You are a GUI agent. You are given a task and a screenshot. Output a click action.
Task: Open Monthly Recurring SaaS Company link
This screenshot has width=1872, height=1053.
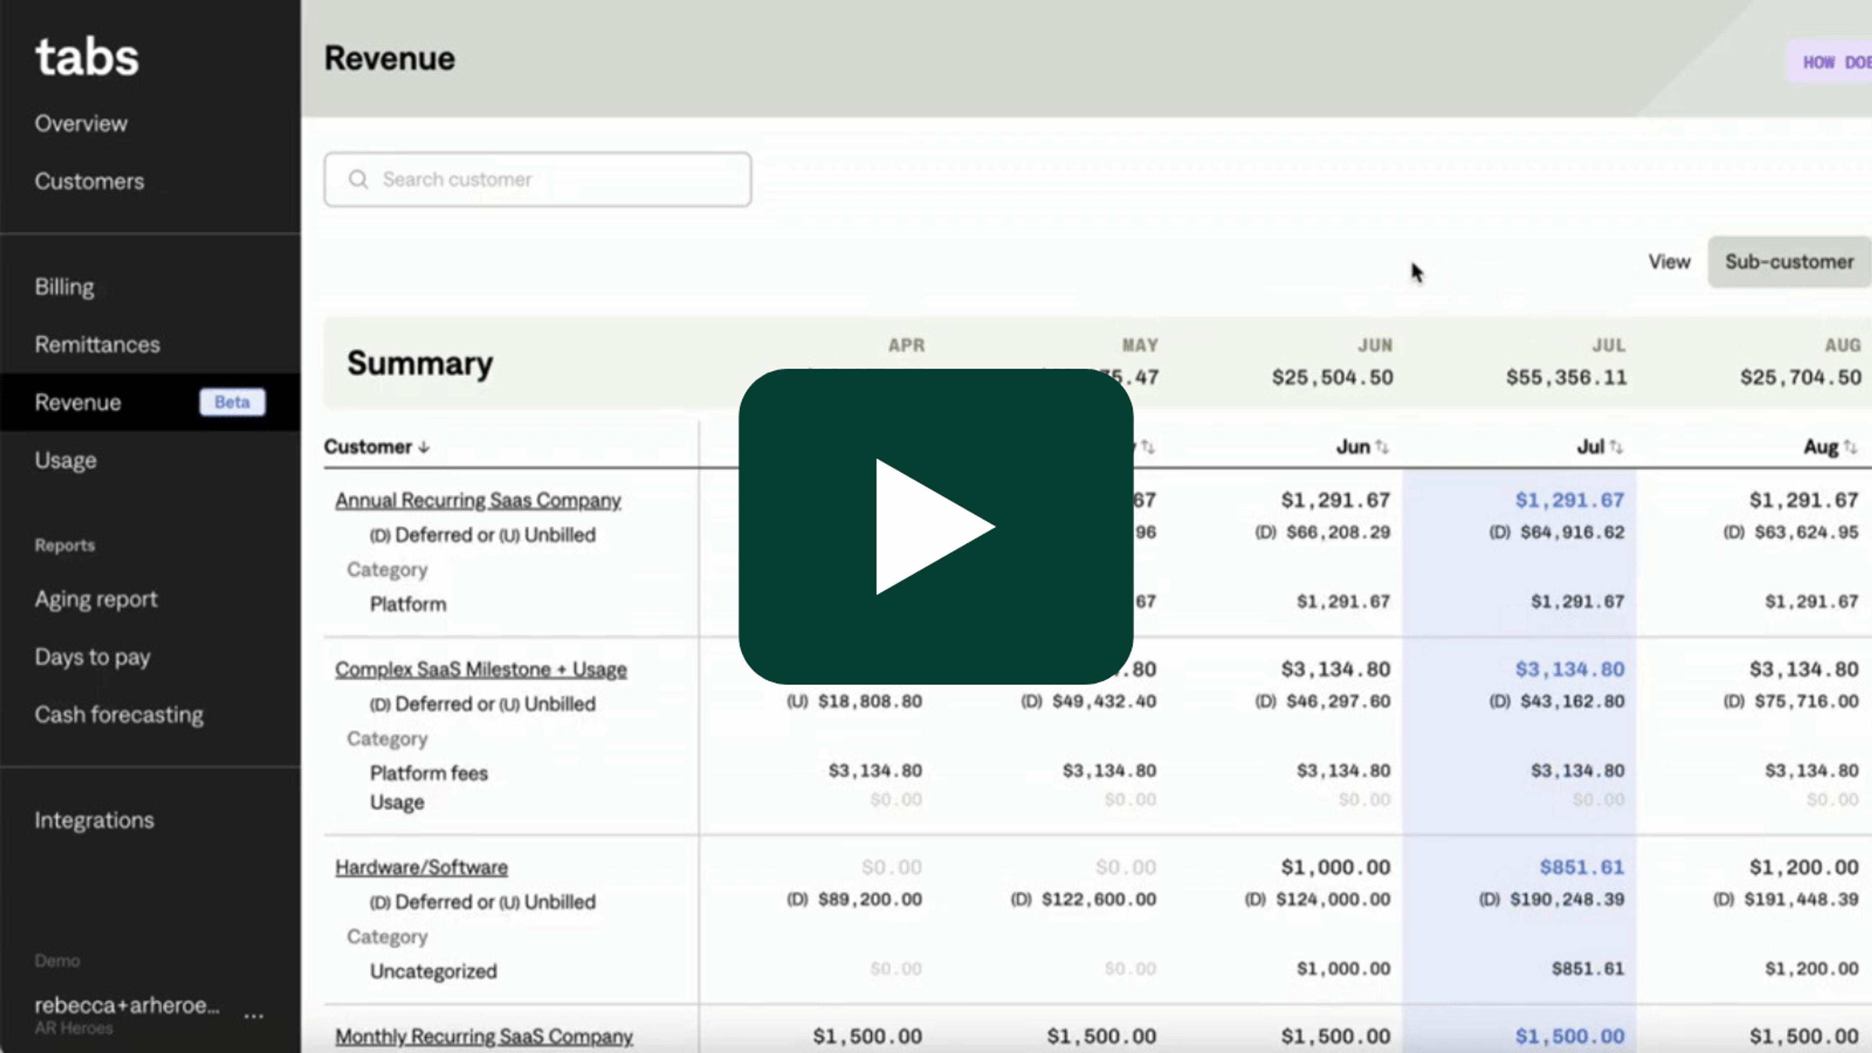(484, 1036)
